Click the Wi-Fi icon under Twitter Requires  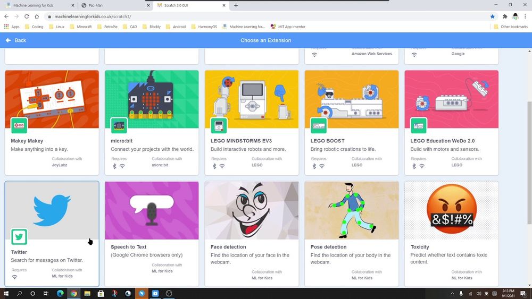(x=14, y=277)
